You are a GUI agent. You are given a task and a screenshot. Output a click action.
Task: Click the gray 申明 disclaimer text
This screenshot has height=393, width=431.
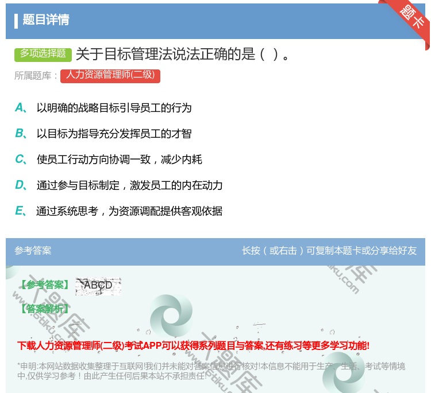(211, 371)
